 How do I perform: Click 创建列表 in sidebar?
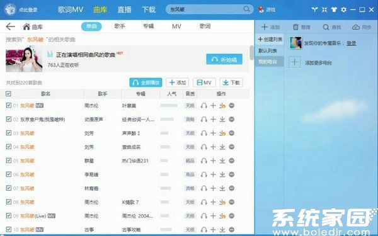click(x=270, y=39)
